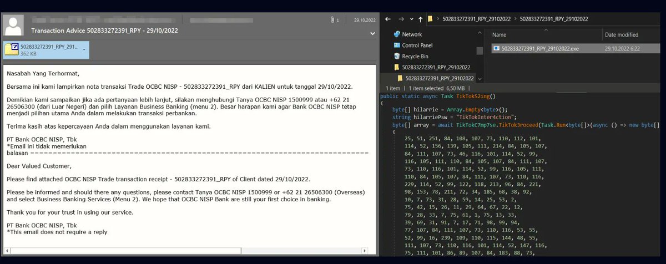The height and width of the screenshot is (264, 666).
Task: Open Network in navigation pane
Action: tap(412, 34)
